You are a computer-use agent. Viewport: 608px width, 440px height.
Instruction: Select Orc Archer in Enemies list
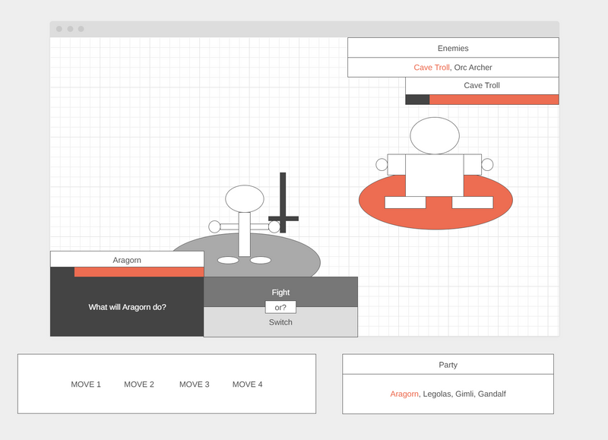pos(473,68)
